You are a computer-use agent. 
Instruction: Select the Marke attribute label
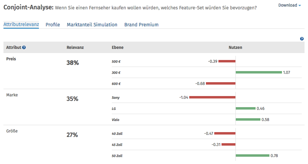click(12, 95)
